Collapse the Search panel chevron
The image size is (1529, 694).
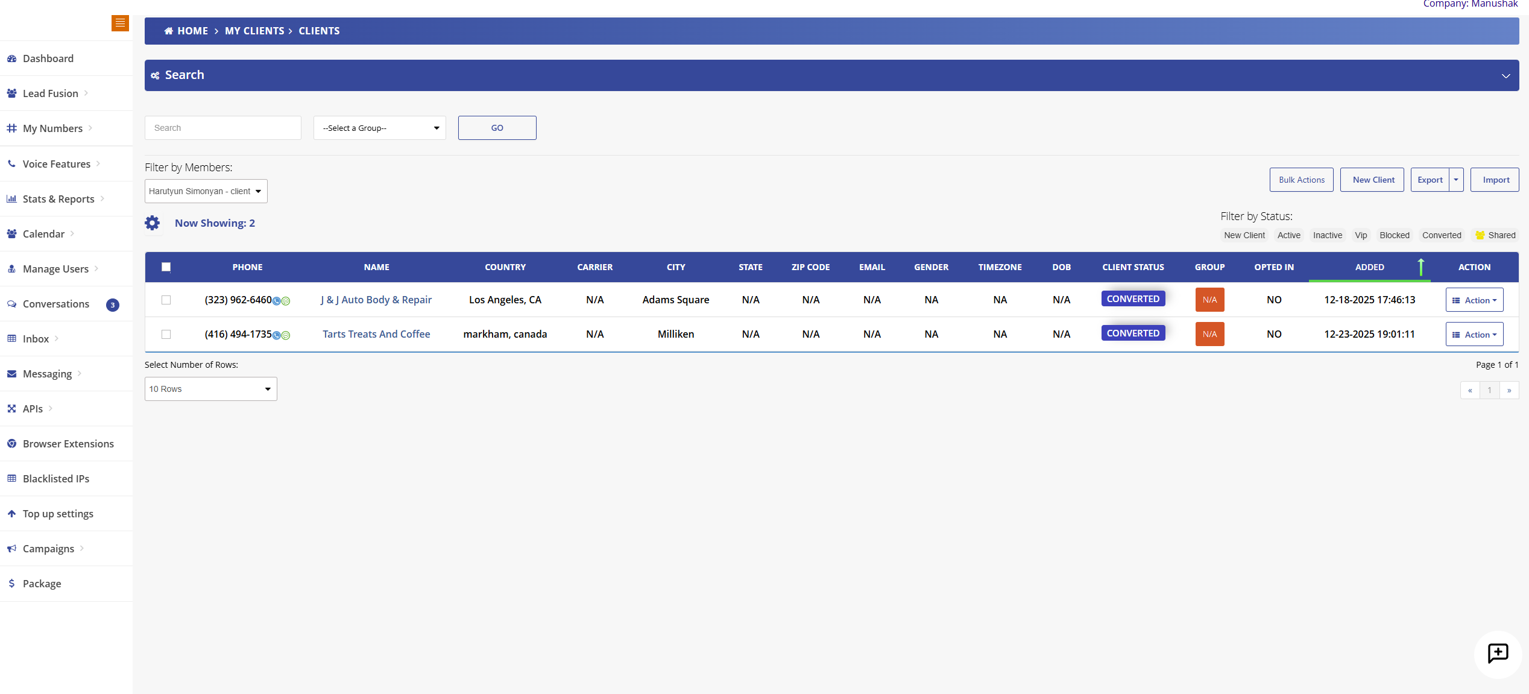tap(1506, 76)
